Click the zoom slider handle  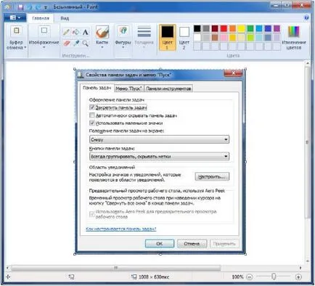pos(274,277)
